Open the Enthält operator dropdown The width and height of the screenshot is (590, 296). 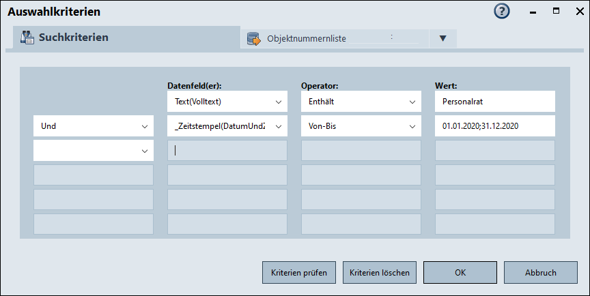click(361, 102)
